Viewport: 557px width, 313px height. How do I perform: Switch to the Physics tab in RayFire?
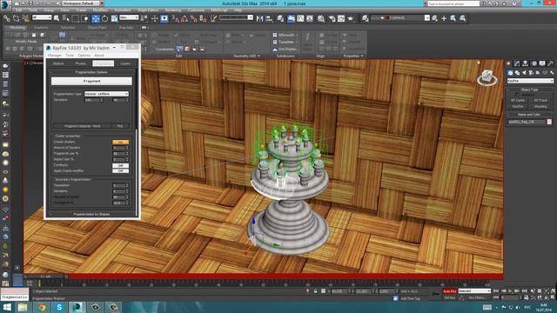[81, 63]
